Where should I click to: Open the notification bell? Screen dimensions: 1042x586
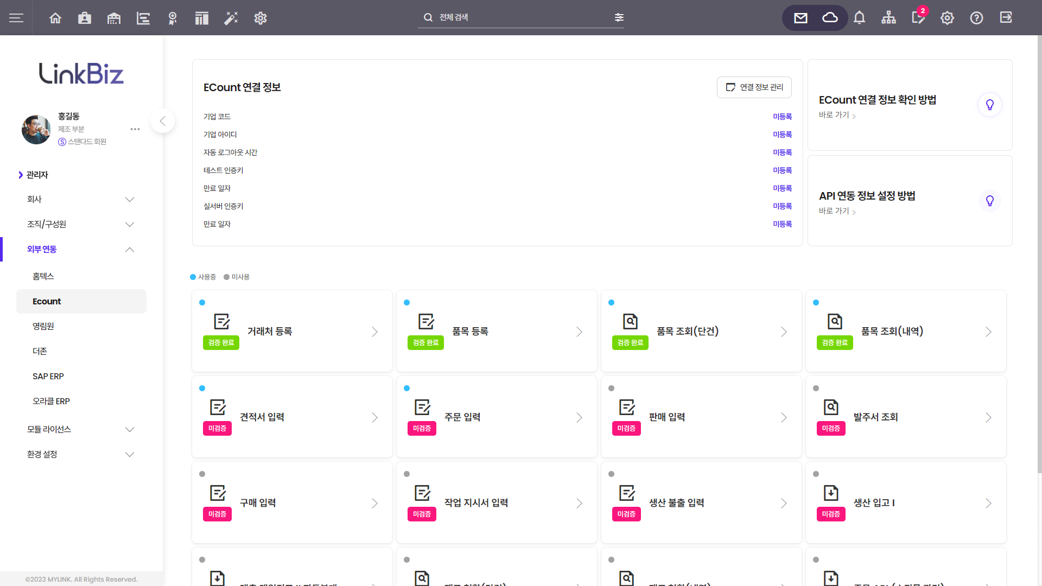coord(859,18)
